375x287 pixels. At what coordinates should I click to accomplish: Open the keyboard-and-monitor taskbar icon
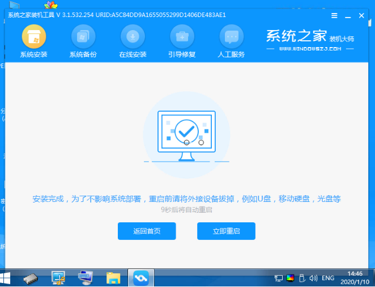coord(86,278)
